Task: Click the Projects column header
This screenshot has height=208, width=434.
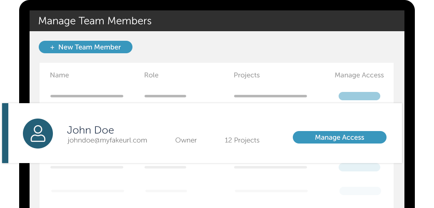Action: point(247,75)
